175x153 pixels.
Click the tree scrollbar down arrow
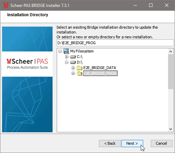[171, 129]
